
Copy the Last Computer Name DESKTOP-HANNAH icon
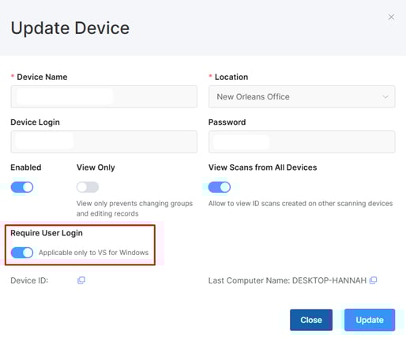click(x=373, y=280)
